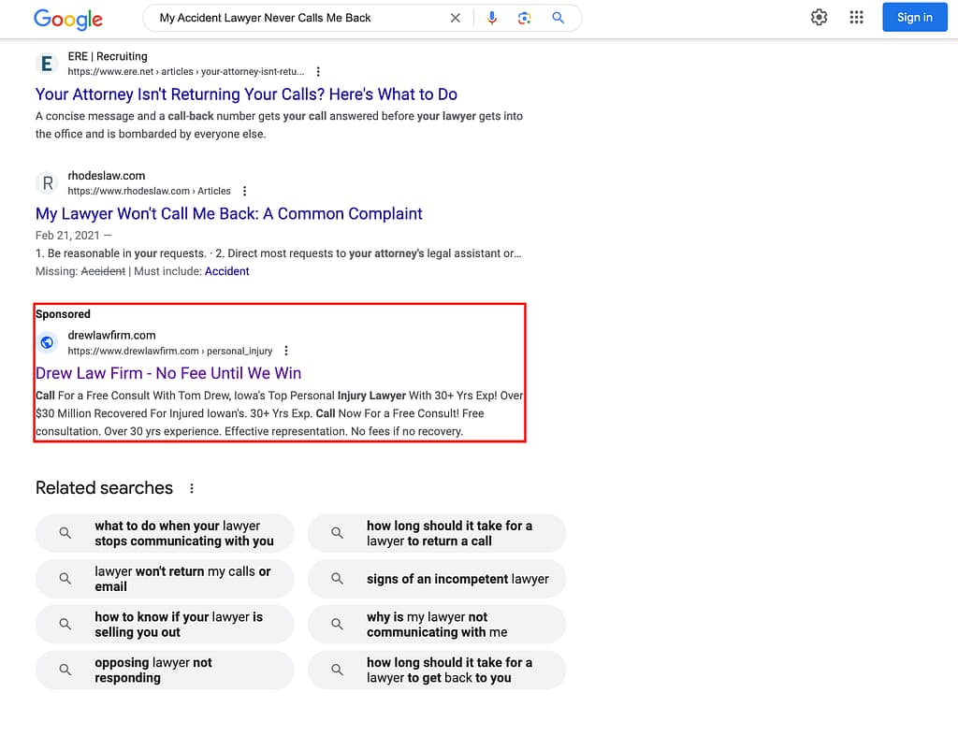
Task: Open options menu for the ERE result
Action: click(x=318, y=72)
